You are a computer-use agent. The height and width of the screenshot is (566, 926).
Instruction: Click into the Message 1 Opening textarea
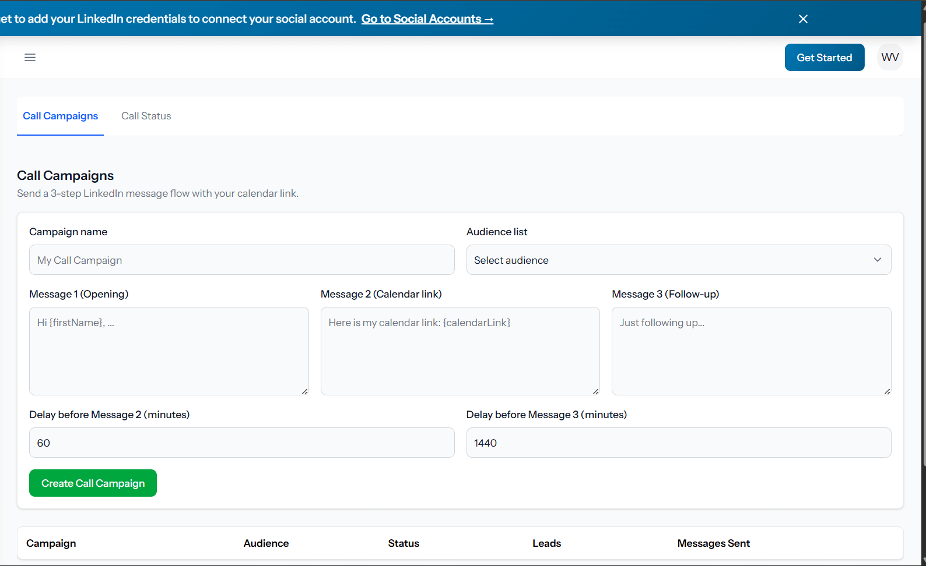coord(169,351)
